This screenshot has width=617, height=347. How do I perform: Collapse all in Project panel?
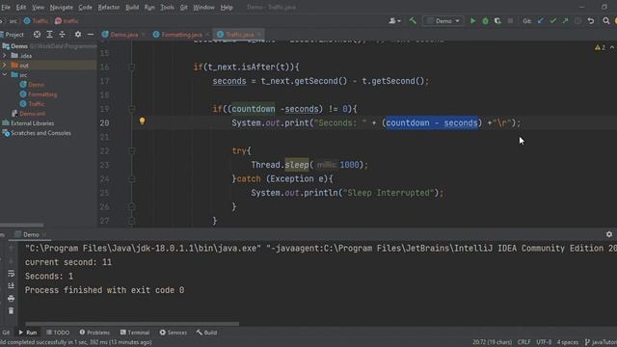pos(62,35)
